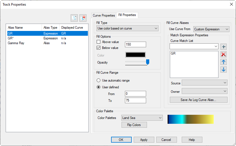236x146 pixels.
Task: Move GR up with the up arrow
Action: click(224, 62)
